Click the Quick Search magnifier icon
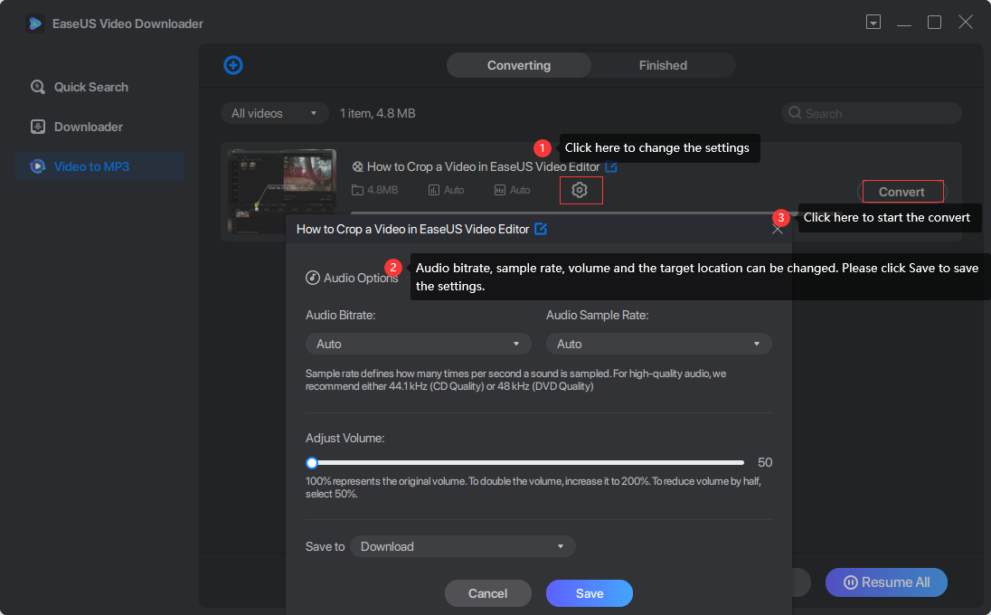The height and width of the screenshot is (615, 991). click(x=38, y=87)
